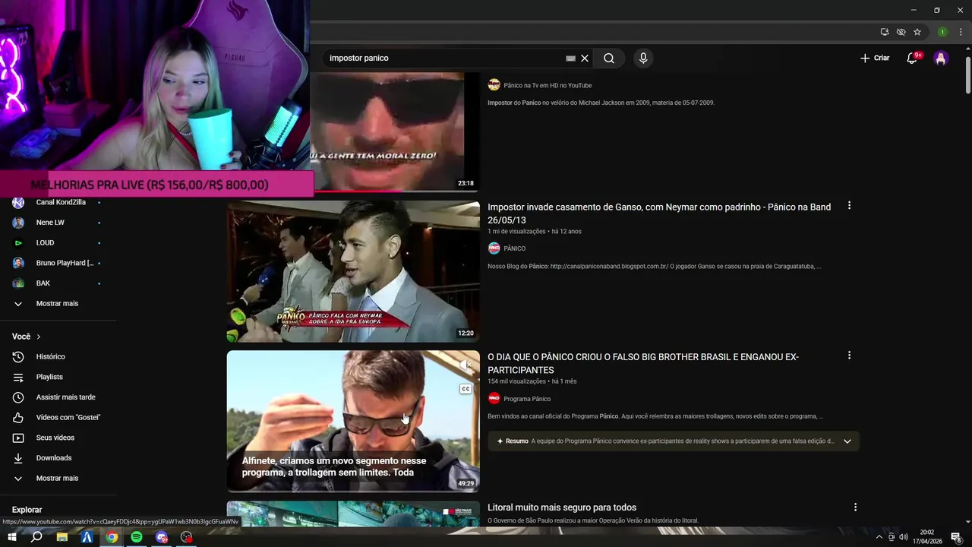The image size is (972, 547).
Task: Click the Pânico na Tv em HD avatar
Action: 494,85
